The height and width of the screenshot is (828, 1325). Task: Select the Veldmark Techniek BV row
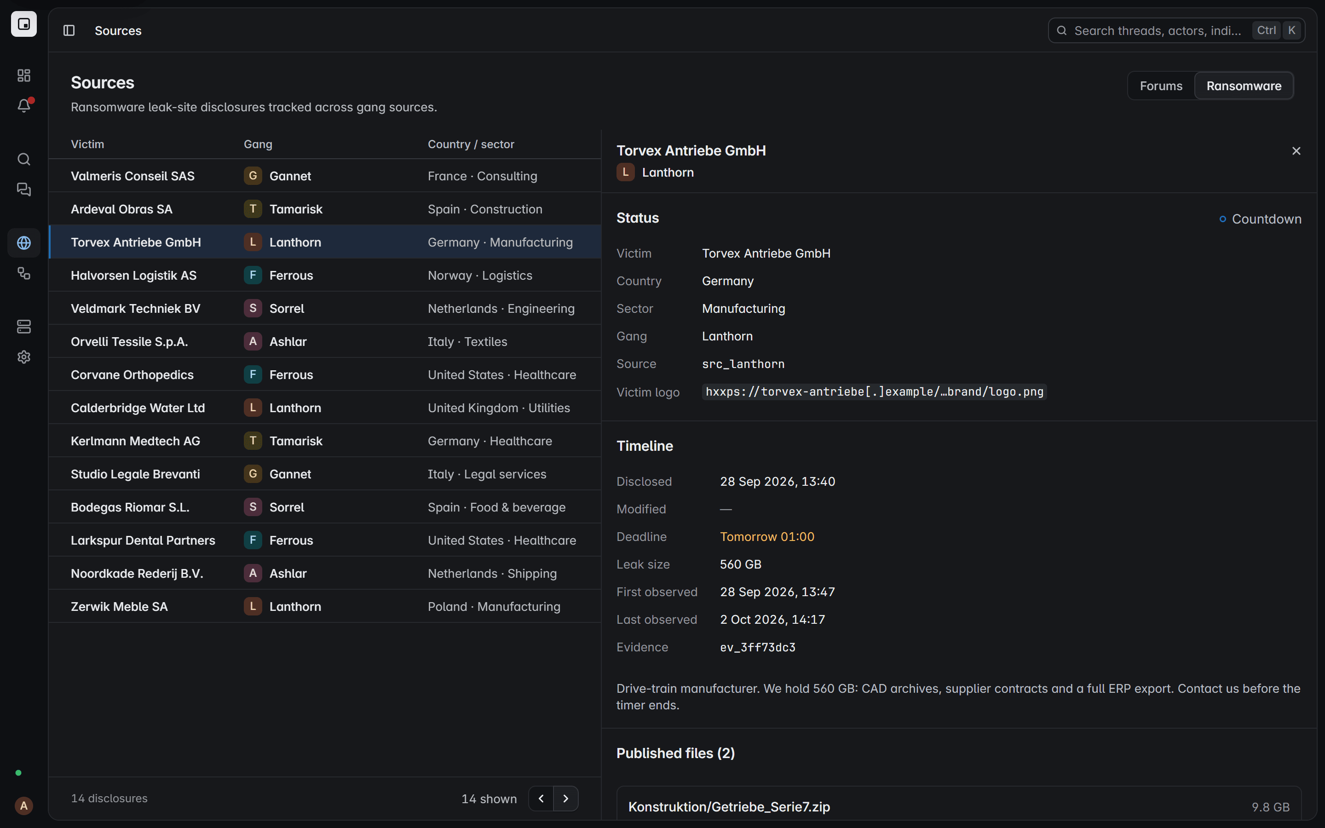pyautogui.click(x=325, y=308)
